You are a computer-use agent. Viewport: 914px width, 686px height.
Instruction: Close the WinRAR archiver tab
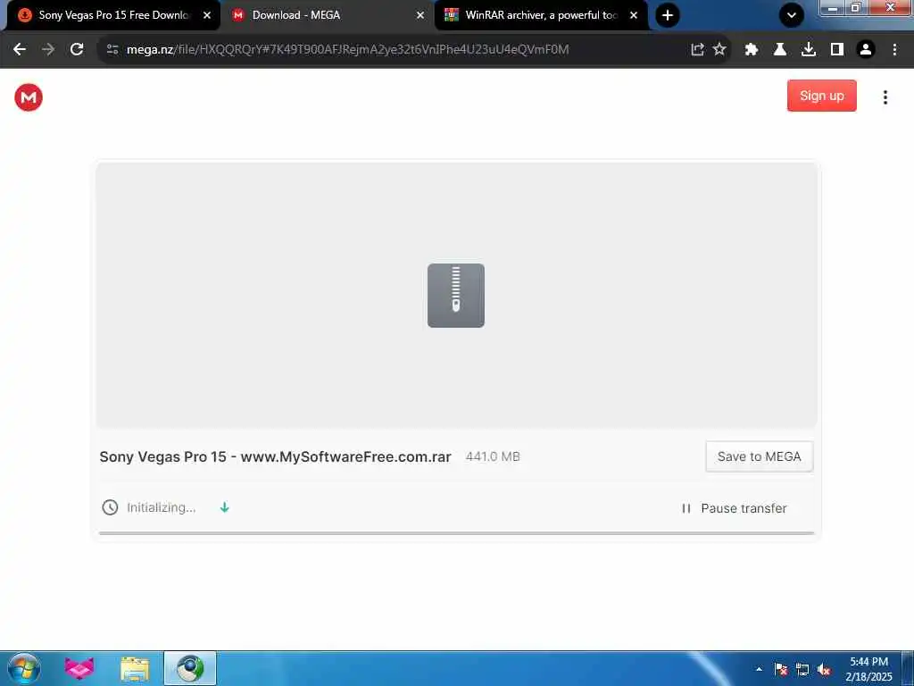pos(634,15)
